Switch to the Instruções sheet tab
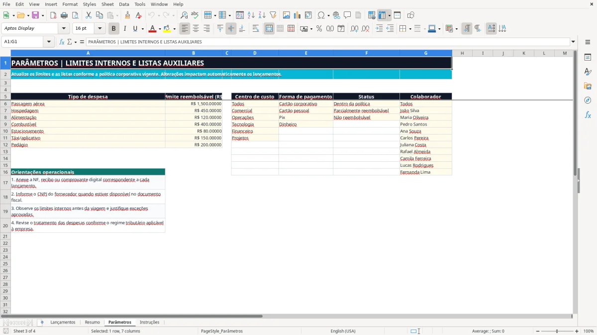Viewport: 597px width, 335px height. (149, 322)
